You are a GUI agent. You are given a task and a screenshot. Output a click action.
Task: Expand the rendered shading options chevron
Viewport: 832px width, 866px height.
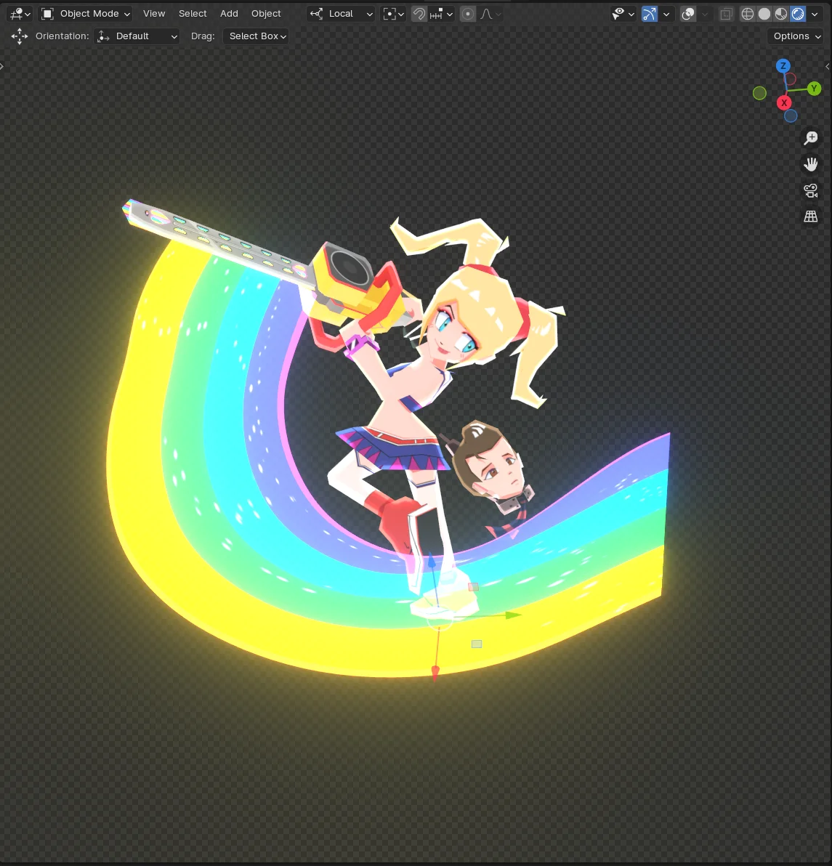[x=815, y=13]
